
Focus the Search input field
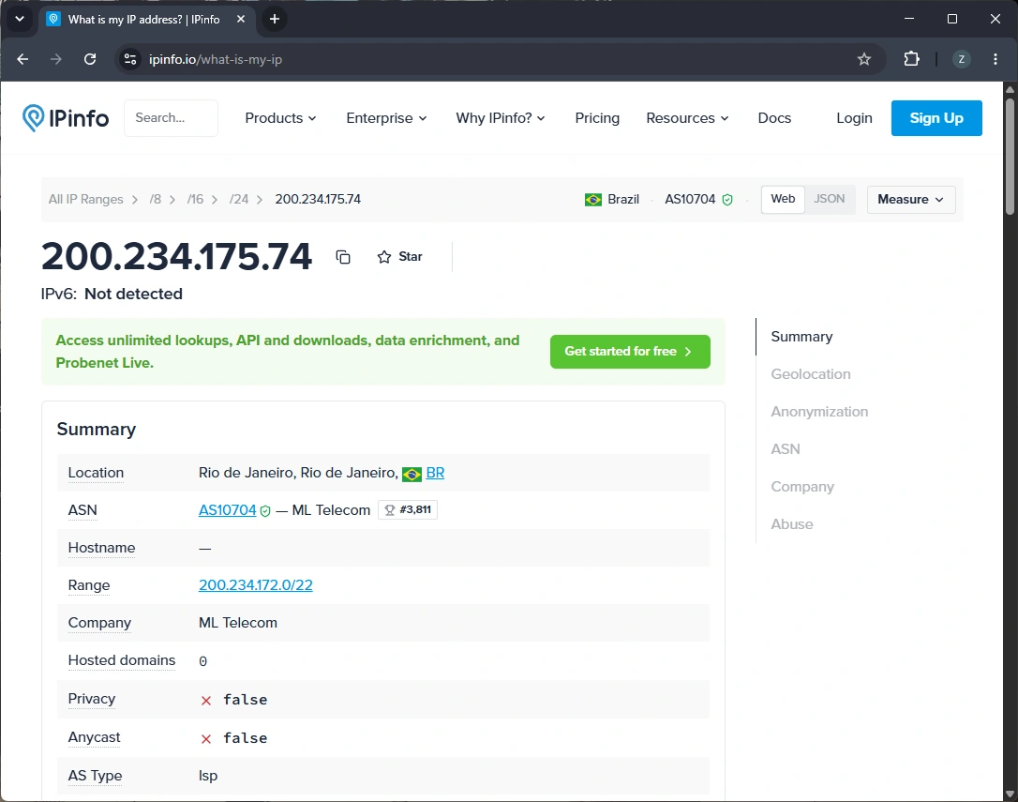click(x=171, y=117)
